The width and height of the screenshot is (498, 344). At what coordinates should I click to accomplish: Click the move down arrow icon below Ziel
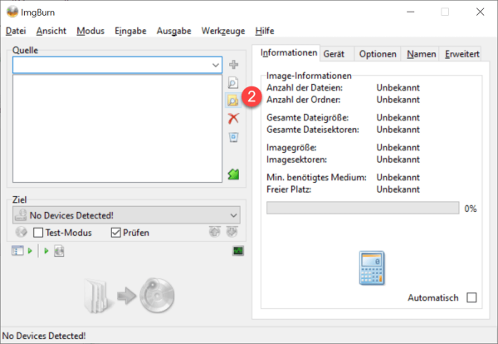(x=232, y=232)
